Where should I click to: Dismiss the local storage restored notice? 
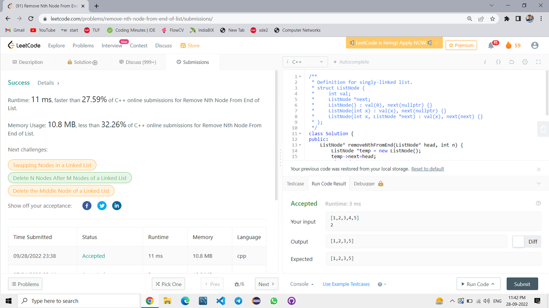click(538, 169)
